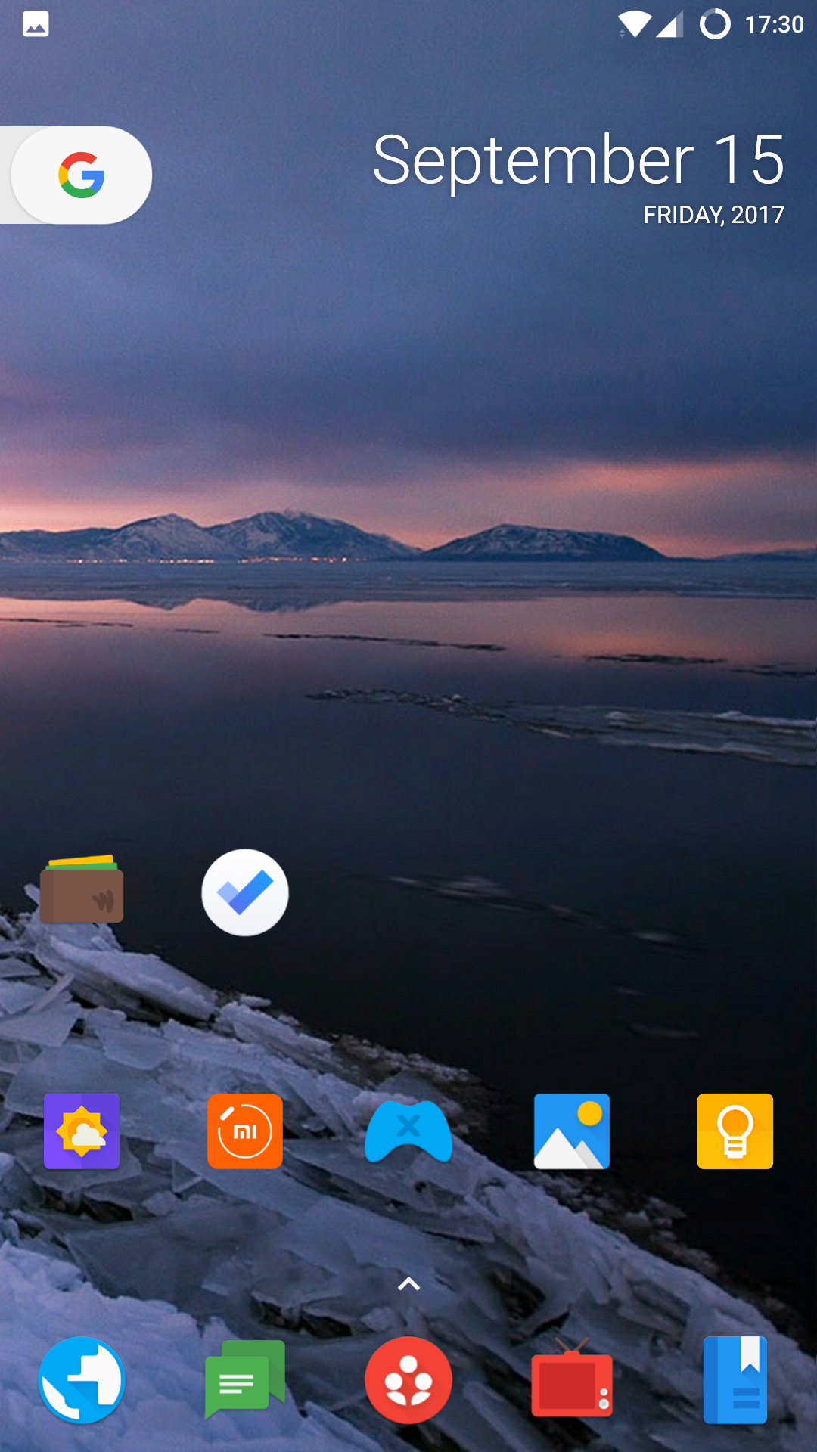This screenshot has height=1452, width=817.
Task: Launch the red circular app in dock
Action: coord(408,1380)
